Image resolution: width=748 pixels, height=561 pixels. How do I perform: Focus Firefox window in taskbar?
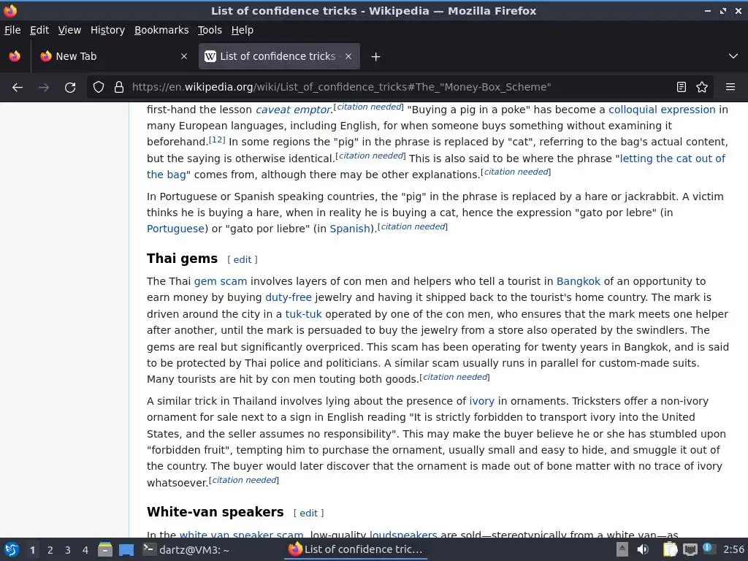click(x=356, y=549)
